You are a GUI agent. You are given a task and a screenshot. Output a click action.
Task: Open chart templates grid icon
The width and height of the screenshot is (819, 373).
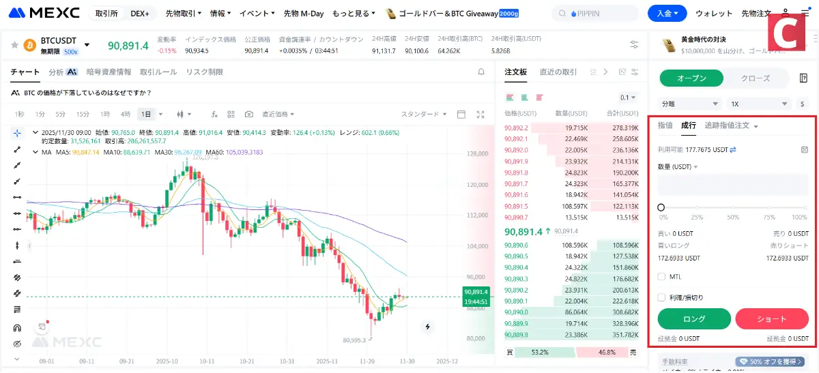coord(231,114)
